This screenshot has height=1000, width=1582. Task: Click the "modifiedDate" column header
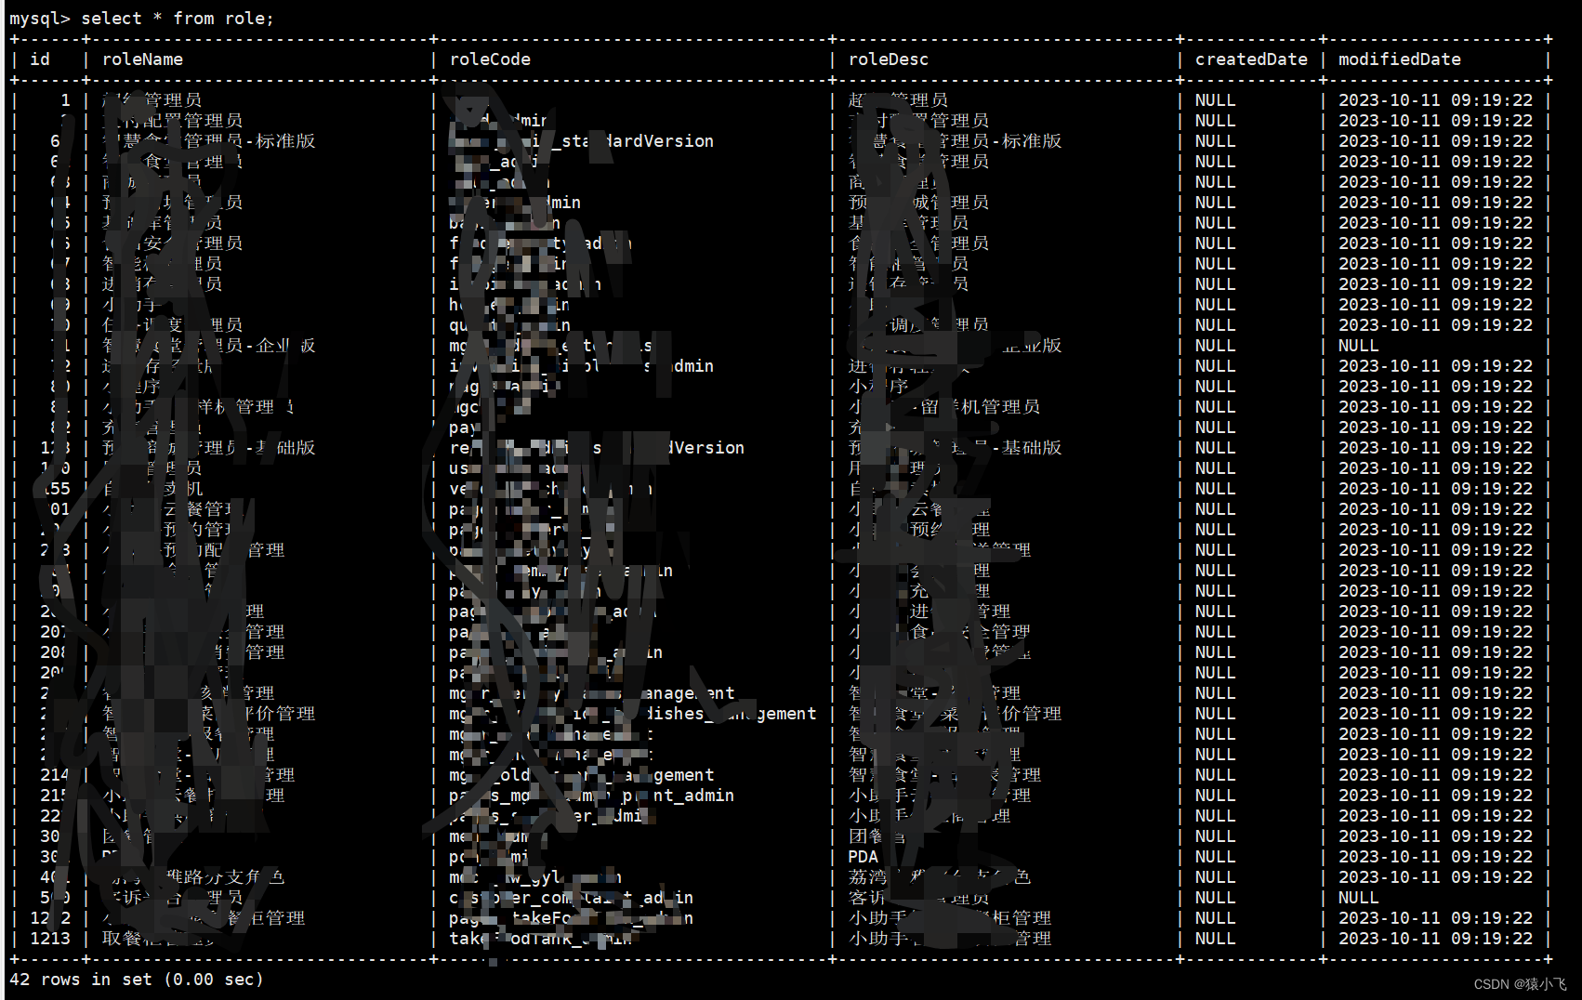coord(1399,59)
